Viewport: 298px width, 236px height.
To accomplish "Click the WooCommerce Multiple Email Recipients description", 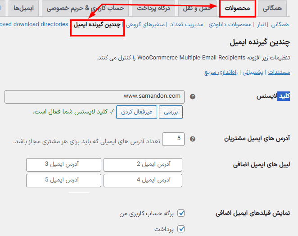I will [193, 58].
